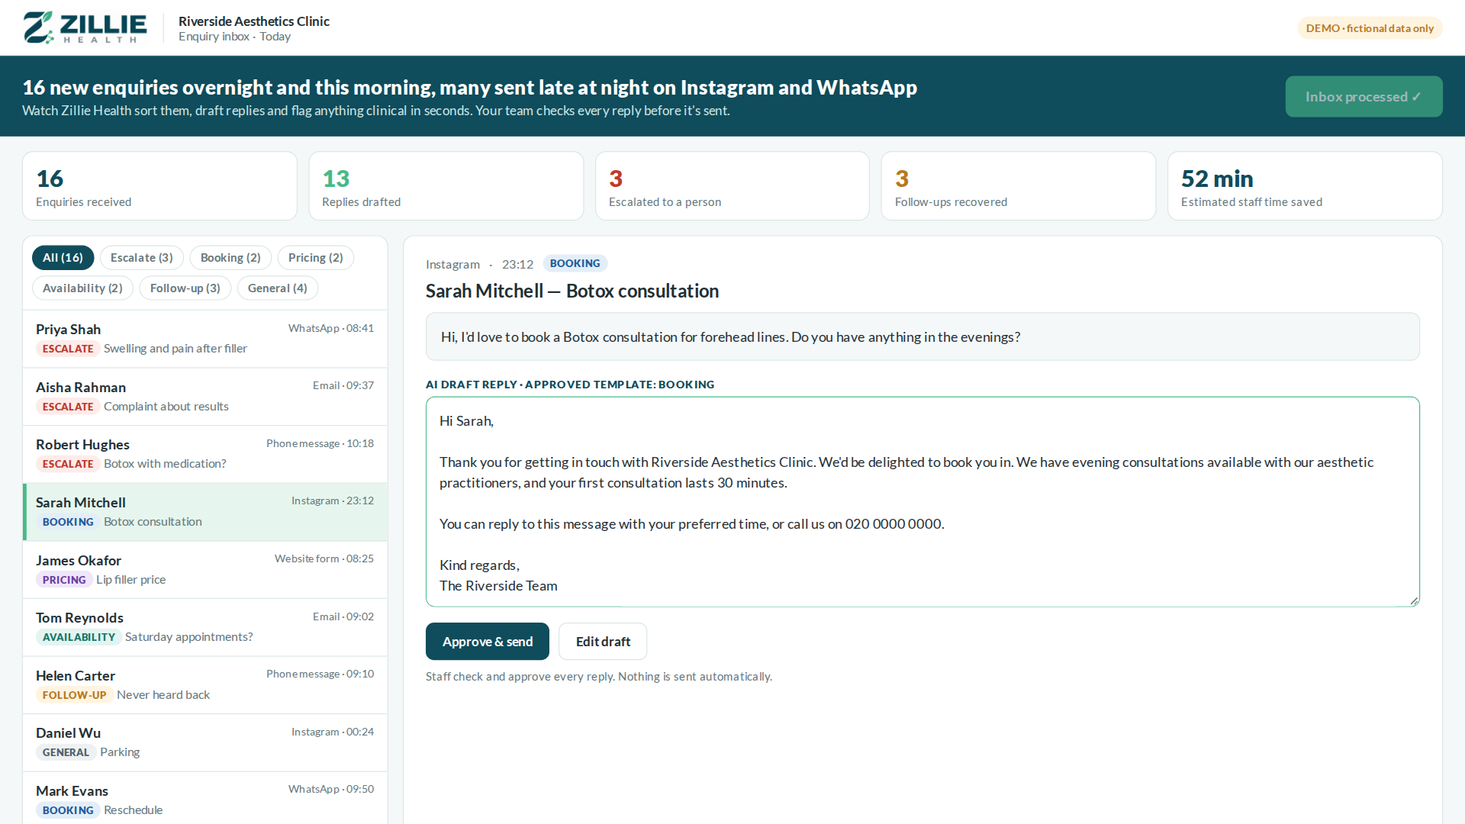Open Mark Evans' reschedule request
This screenshot has height=824, width=1465.
pos(205,798)
